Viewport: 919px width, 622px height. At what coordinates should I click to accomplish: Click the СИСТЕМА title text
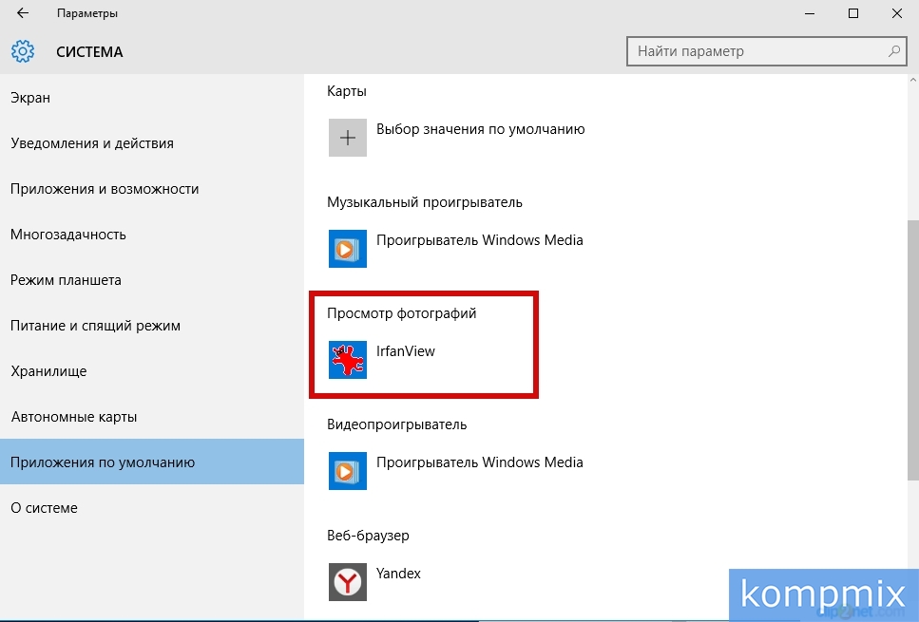click(x=89, y=52)
